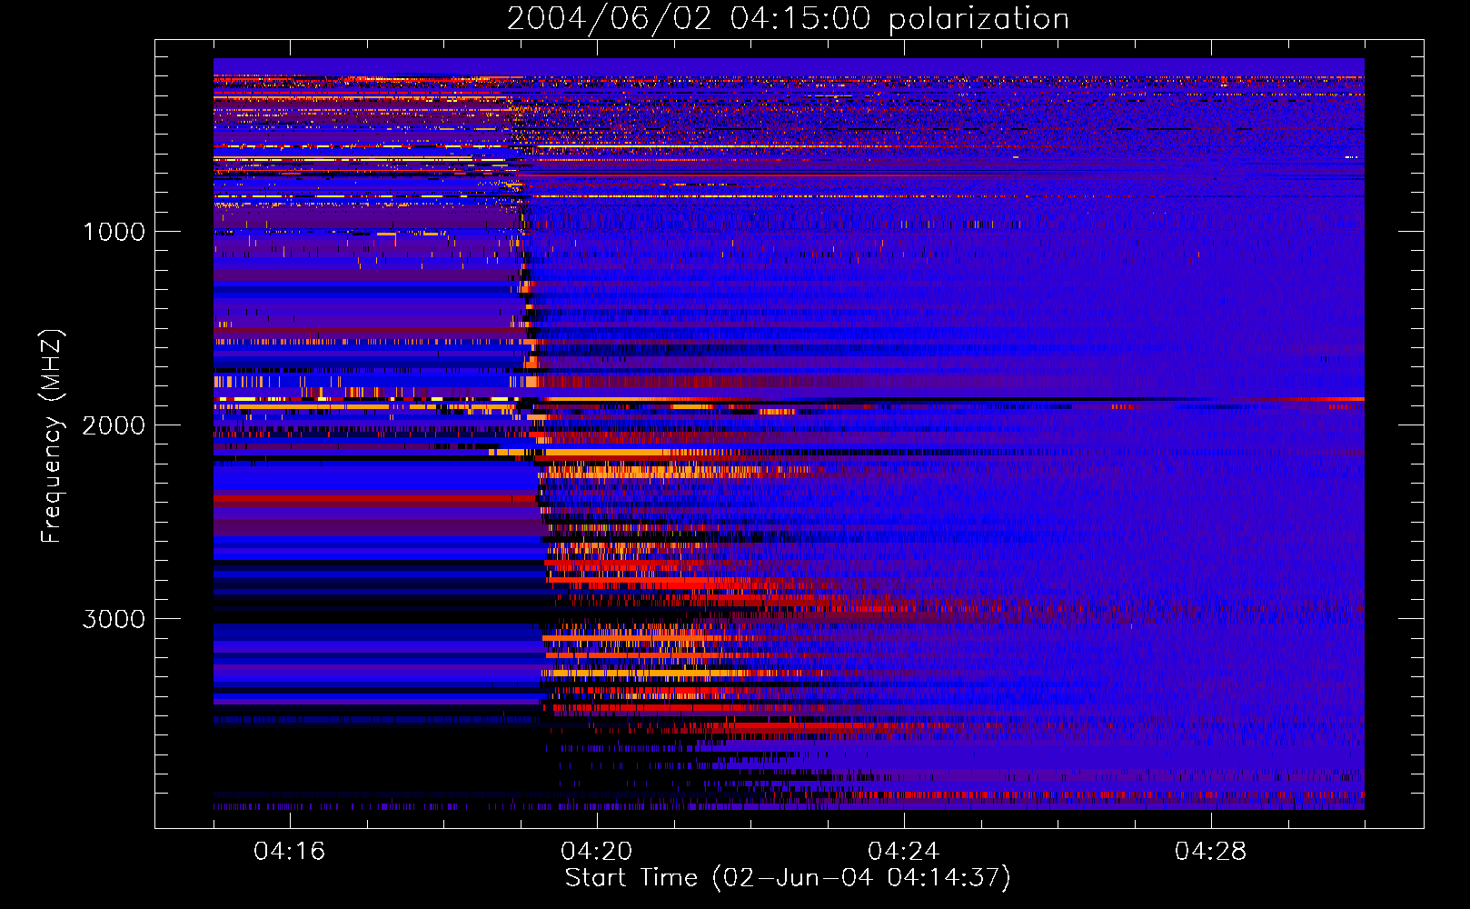The height and width of the screenshot is (909, 1470).
Task: Click the 04:20 time tick label
Action: pos(597,852)
